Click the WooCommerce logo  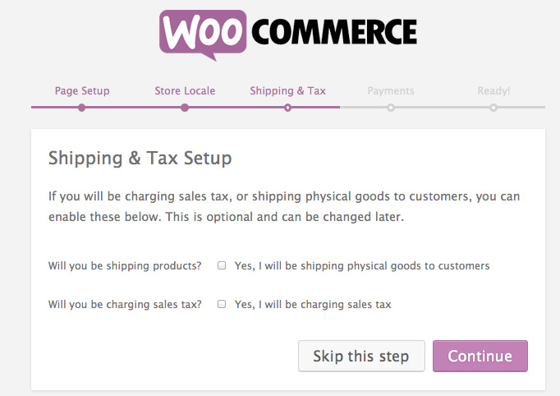coord(288,33)
